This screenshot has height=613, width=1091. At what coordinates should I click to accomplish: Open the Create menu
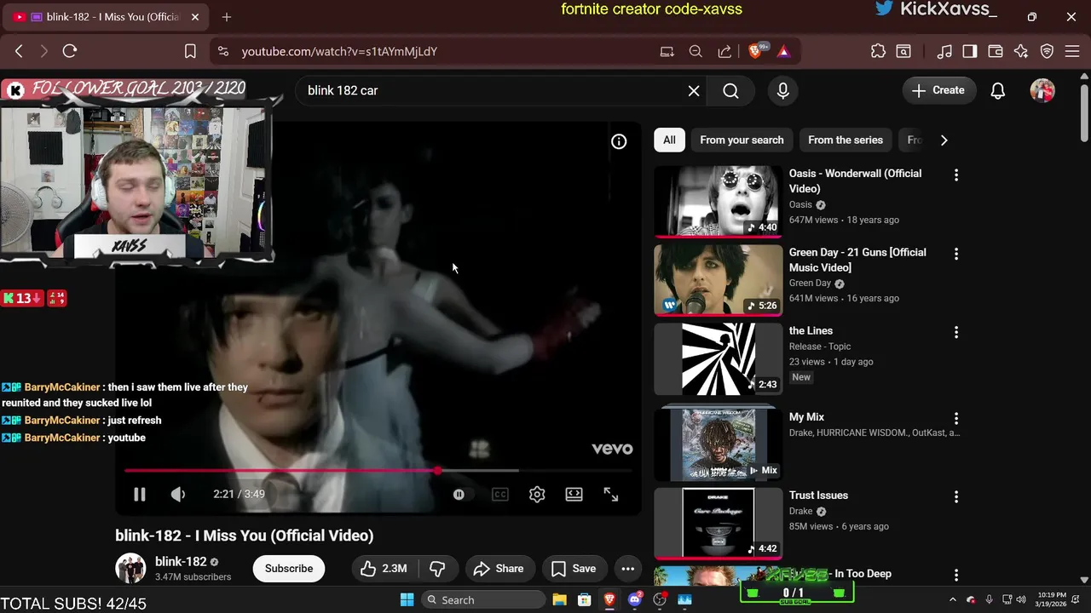tap(938, 90)
